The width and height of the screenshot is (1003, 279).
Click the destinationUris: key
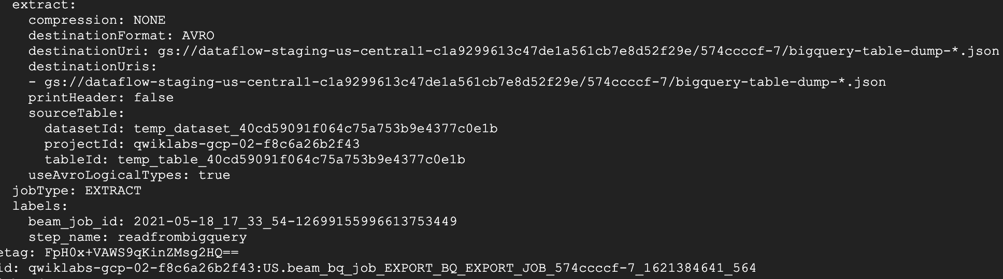(93, 67)
